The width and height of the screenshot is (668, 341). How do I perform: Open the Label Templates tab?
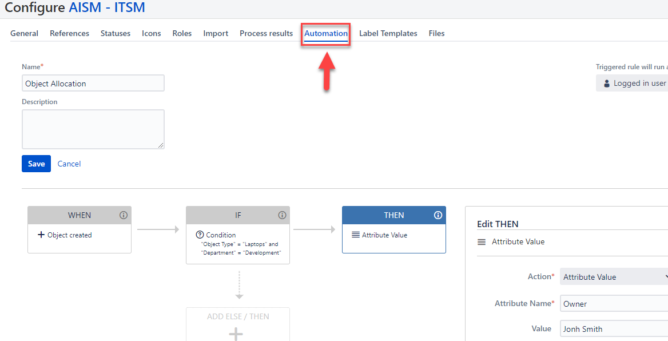click(x=388, y=33)
